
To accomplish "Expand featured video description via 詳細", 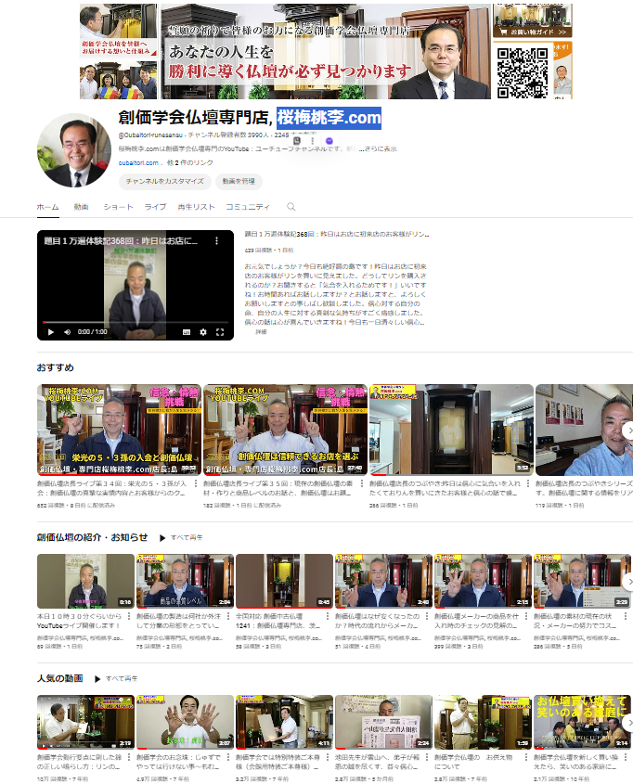I will coord(261,331).
